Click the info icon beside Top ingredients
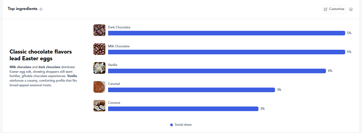 [41, 9]
